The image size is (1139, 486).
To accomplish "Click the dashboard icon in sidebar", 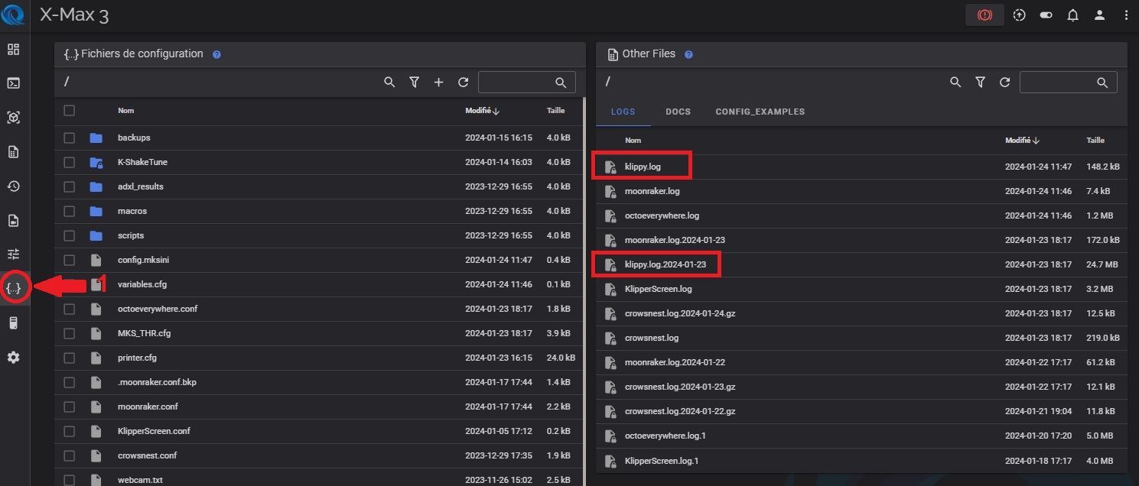I will coord(13,50).
